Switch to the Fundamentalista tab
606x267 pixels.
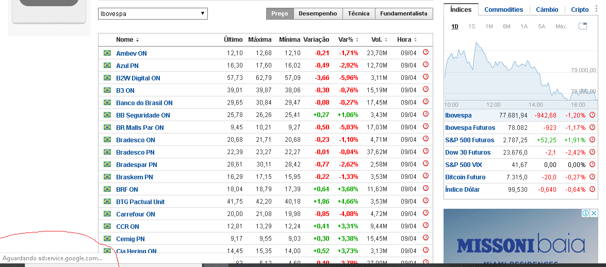(x=404, y=13)
